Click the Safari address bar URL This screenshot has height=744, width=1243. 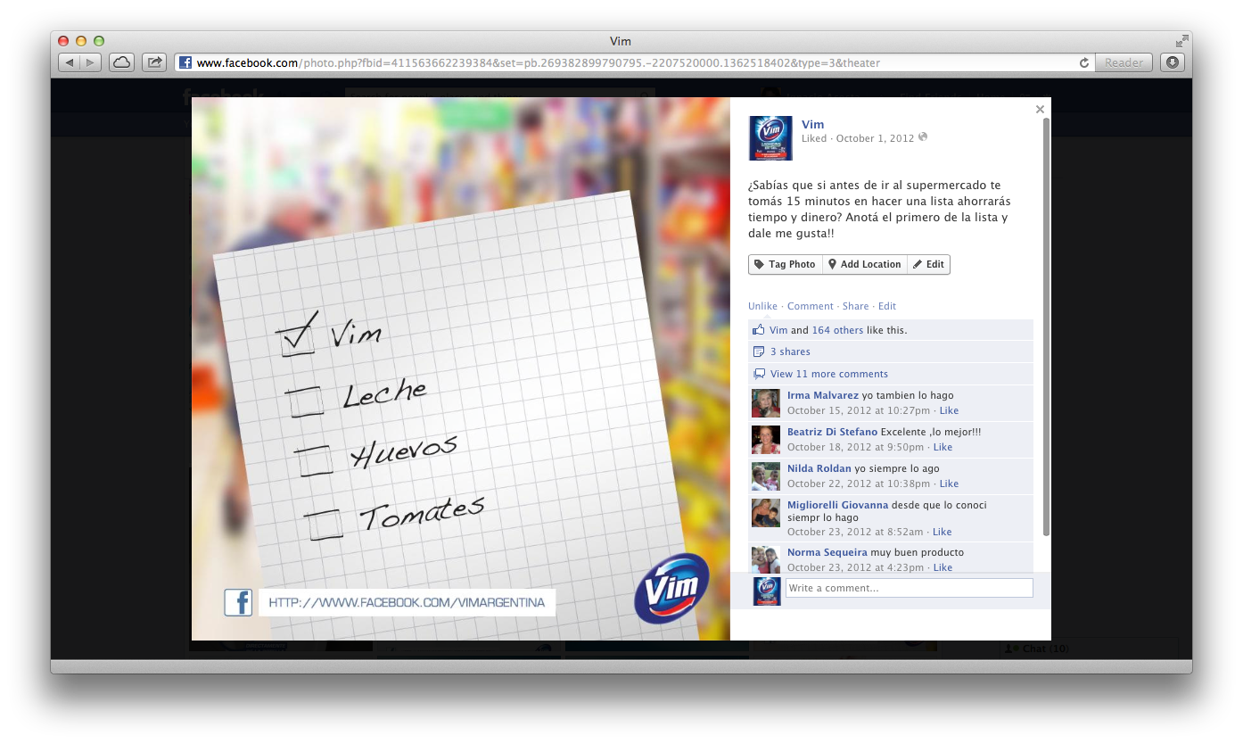(539, 62)
